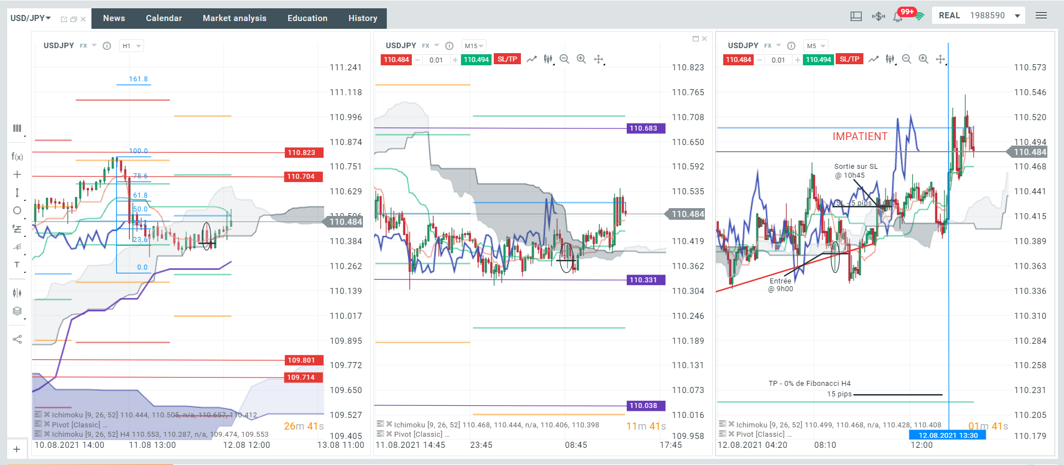Click the 0.01 volume field on M15 chart
Screen dimensions: 1064x465
pos(436,60)
